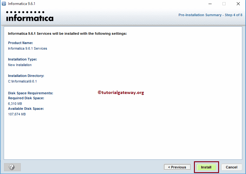Click the available space value "107,674 MB"
Viewport: 246px width, 174px height.
[x=17, y=114]
